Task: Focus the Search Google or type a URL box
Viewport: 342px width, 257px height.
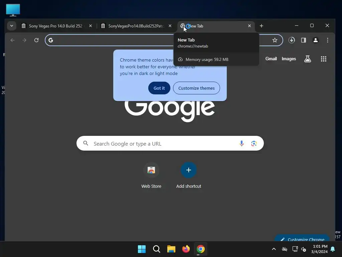Action: pos(170,143)
